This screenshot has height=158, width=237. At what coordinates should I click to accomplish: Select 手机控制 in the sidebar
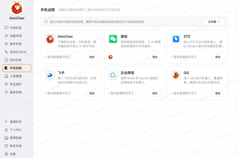[x=17, y=68]
